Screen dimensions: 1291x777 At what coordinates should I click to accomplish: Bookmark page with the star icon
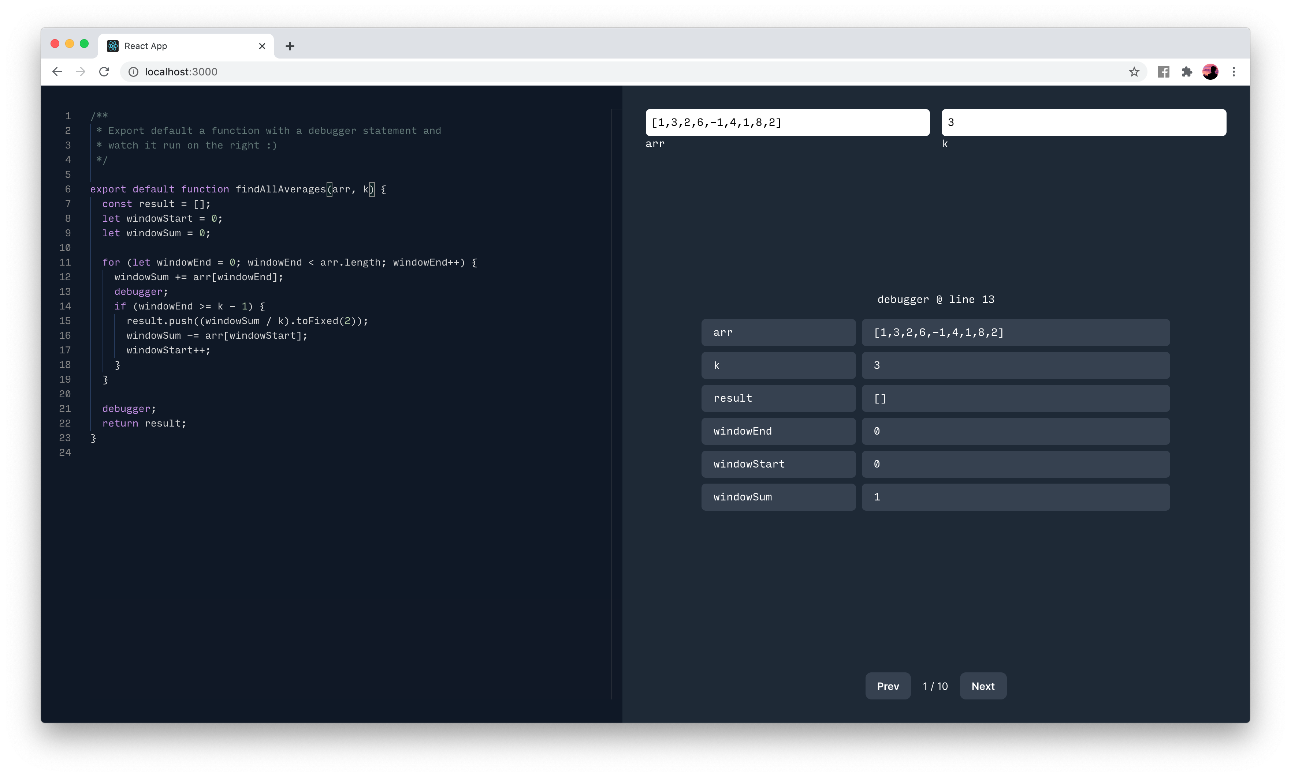coord(1134,72)
